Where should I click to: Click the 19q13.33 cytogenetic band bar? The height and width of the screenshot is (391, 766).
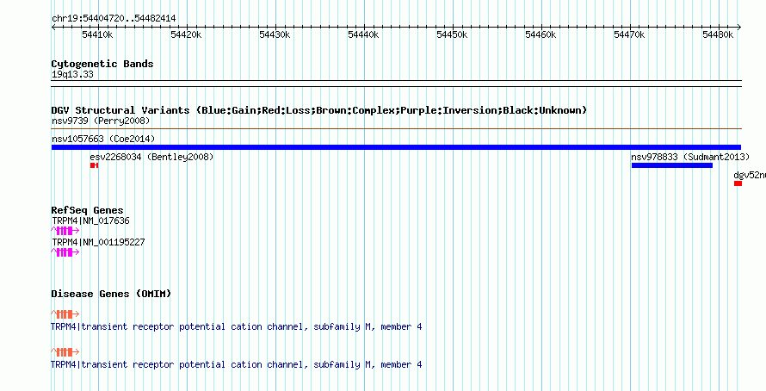(396, 84)
